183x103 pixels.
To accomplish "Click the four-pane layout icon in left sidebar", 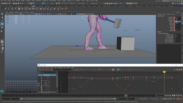I will click(2, 45).
